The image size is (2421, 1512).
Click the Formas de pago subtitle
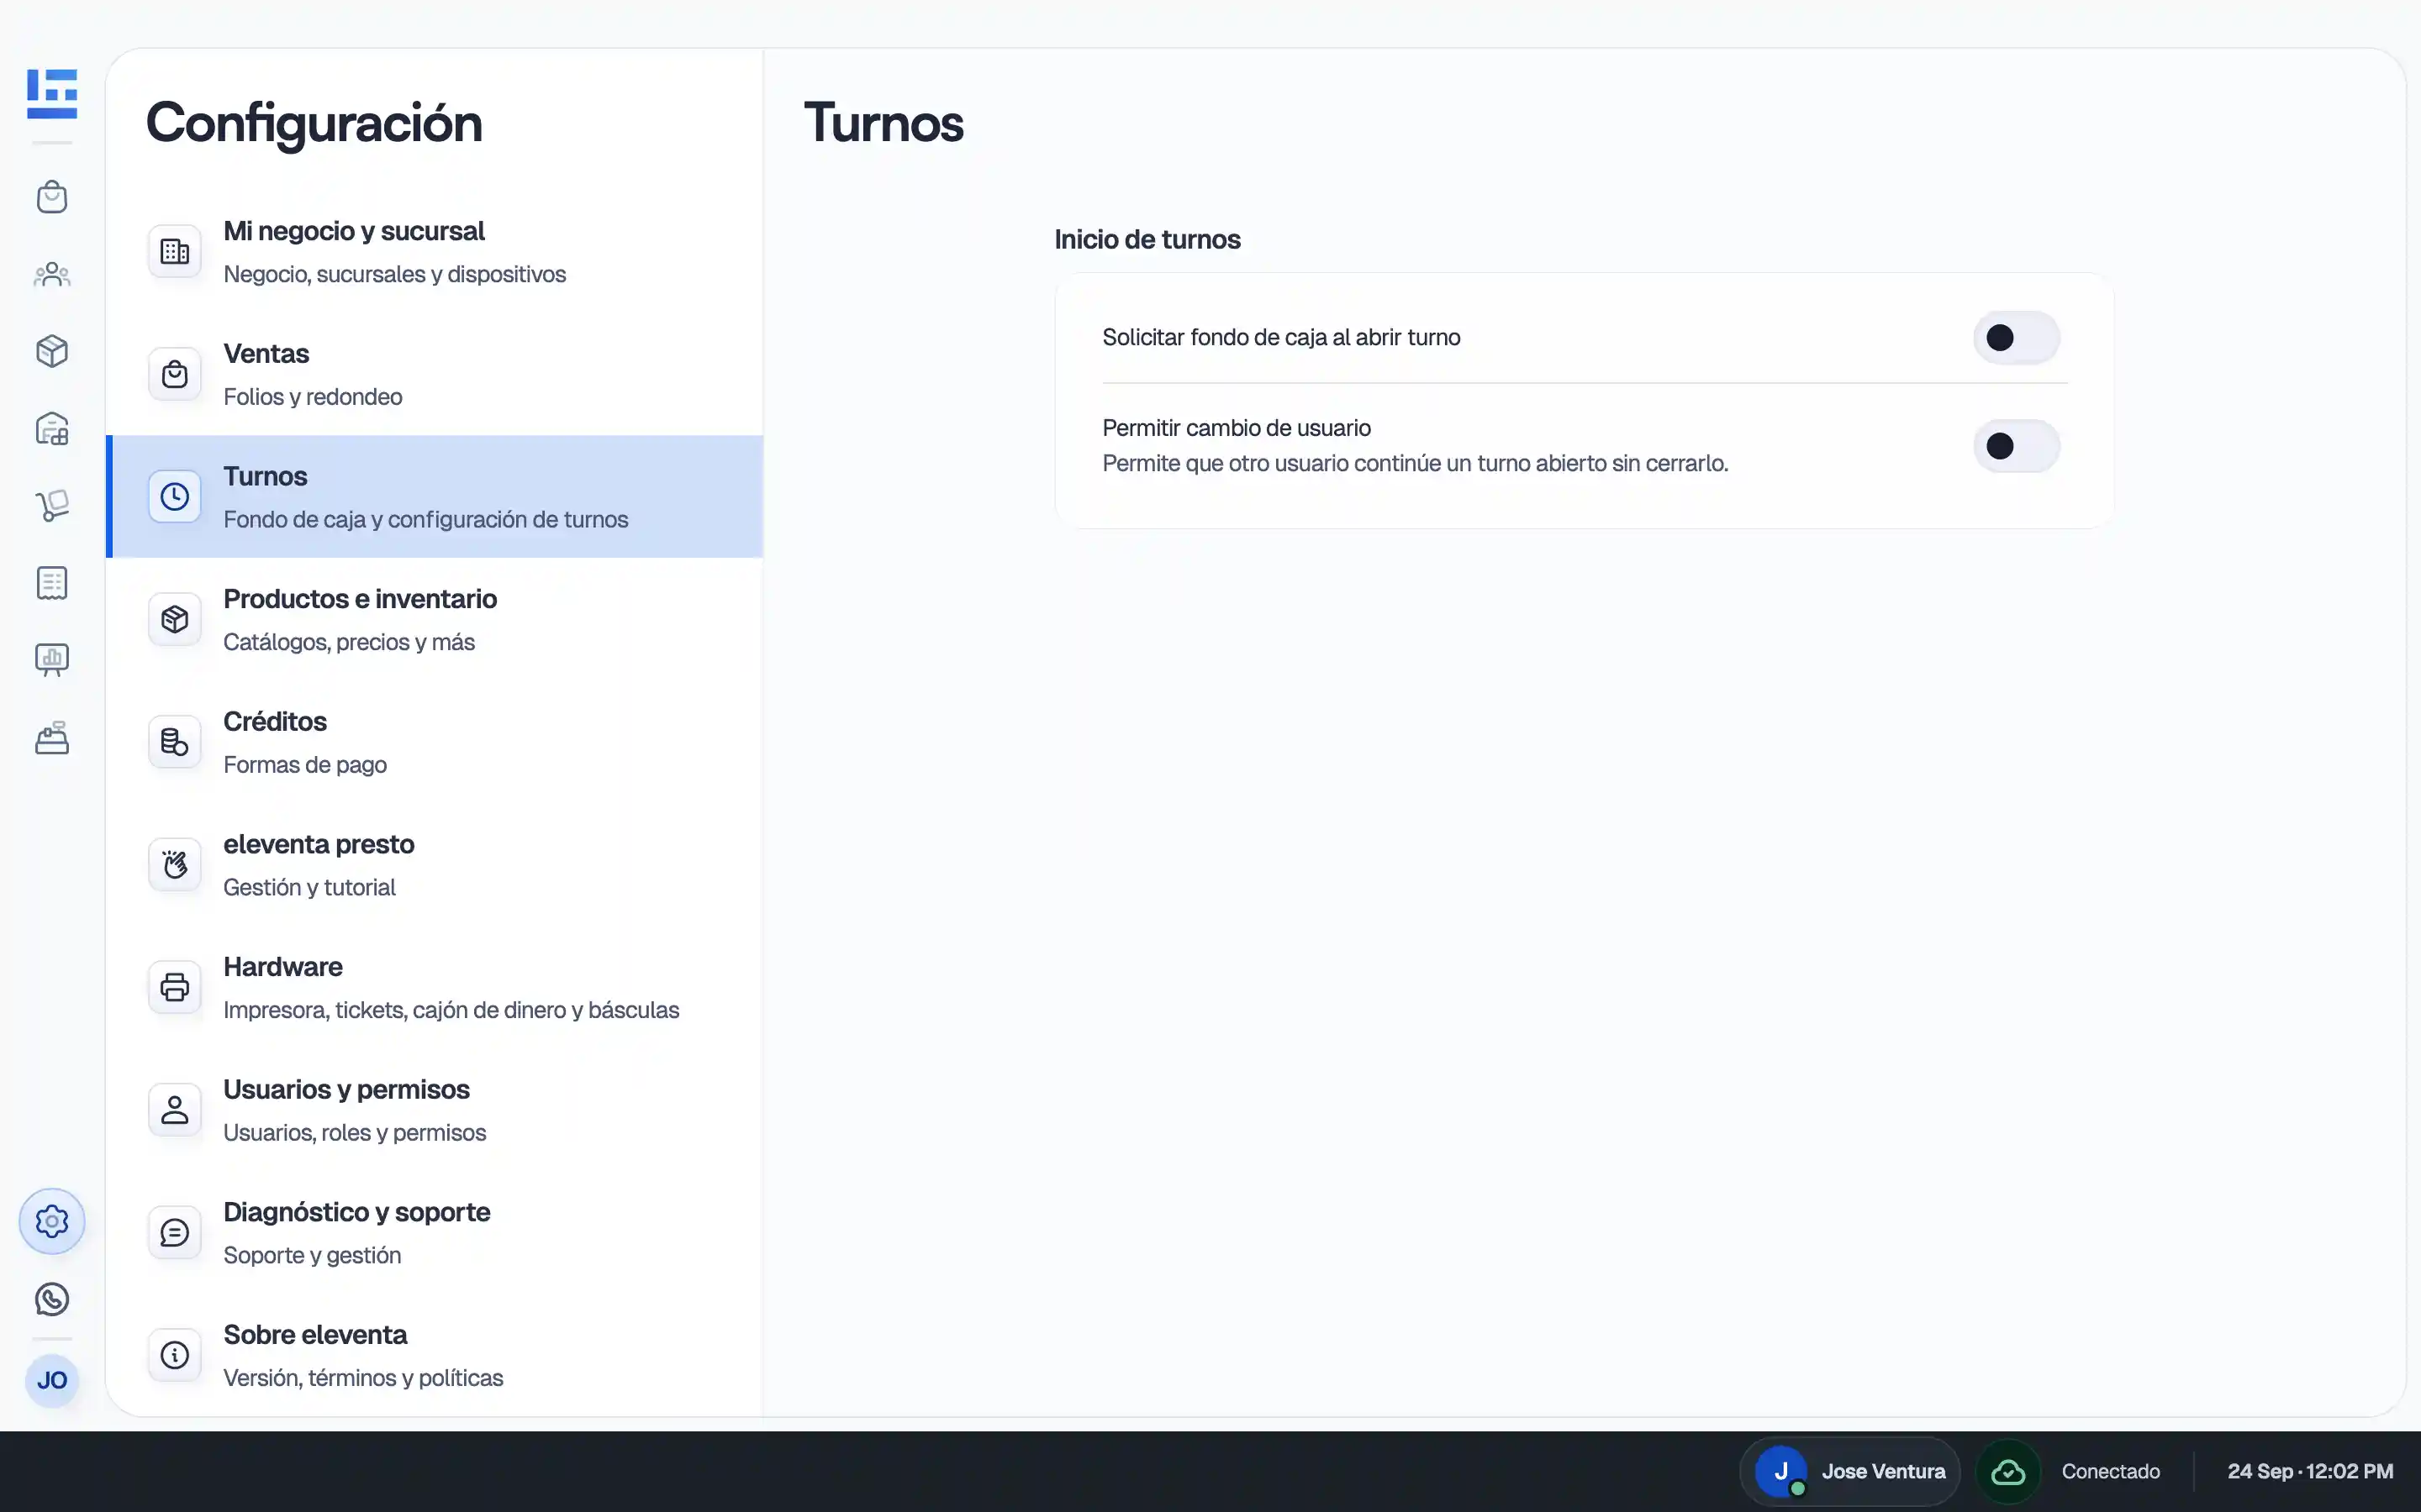(305, 765)
